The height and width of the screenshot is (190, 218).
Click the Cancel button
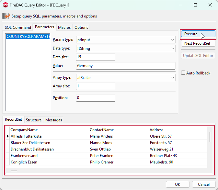(x=204, y=184)
